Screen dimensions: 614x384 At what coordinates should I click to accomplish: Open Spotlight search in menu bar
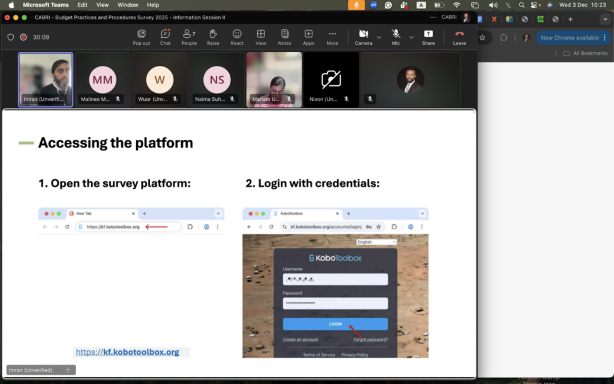coord(522,5)
